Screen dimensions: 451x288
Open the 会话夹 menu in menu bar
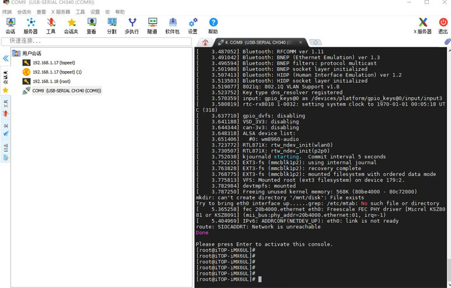pos(24,12)
